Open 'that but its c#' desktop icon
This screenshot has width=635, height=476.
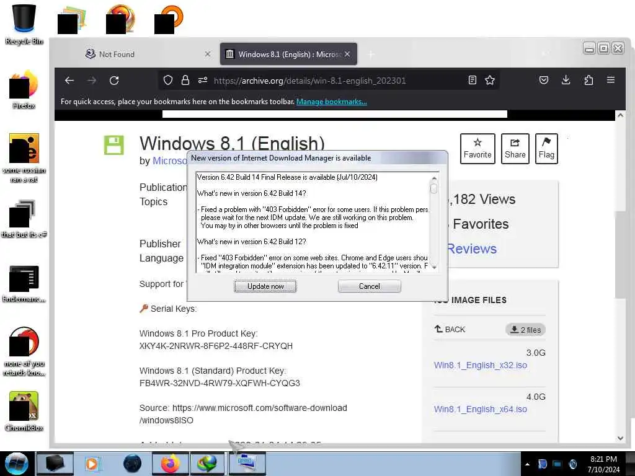pyautogui.click(x=24, y=219)
